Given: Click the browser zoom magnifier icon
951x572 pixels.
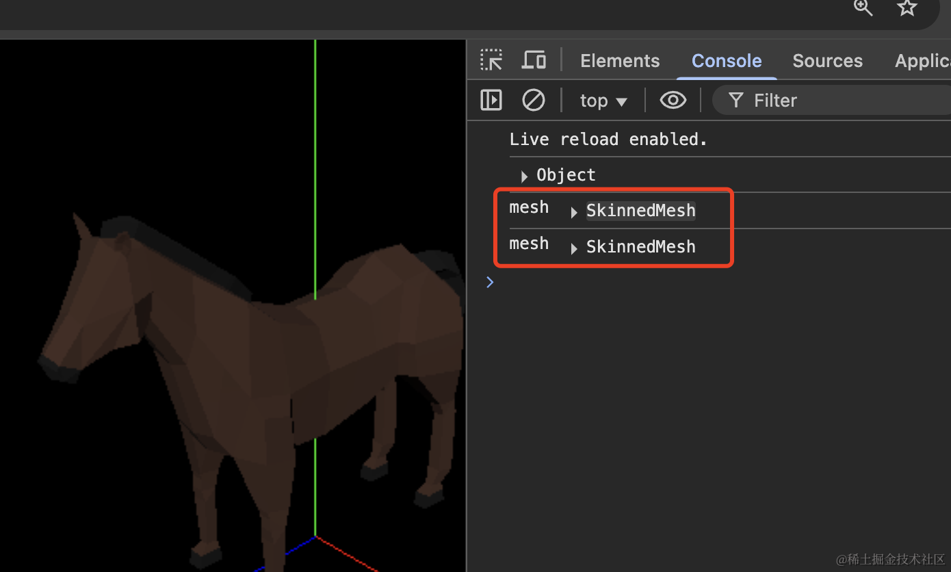Looking at the screenshot, I should (863, 8).
